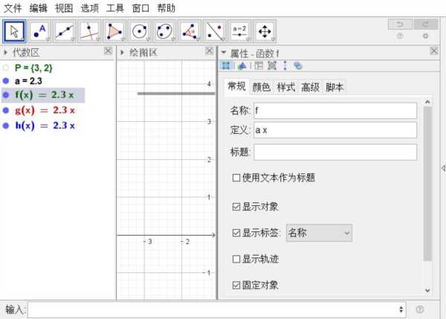Select the Ellipse conic tool
This screenshot has height=319, width=446.
pos(165,31)
